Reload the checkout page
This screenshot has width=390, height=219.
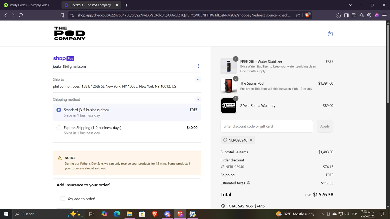[21, 15]
